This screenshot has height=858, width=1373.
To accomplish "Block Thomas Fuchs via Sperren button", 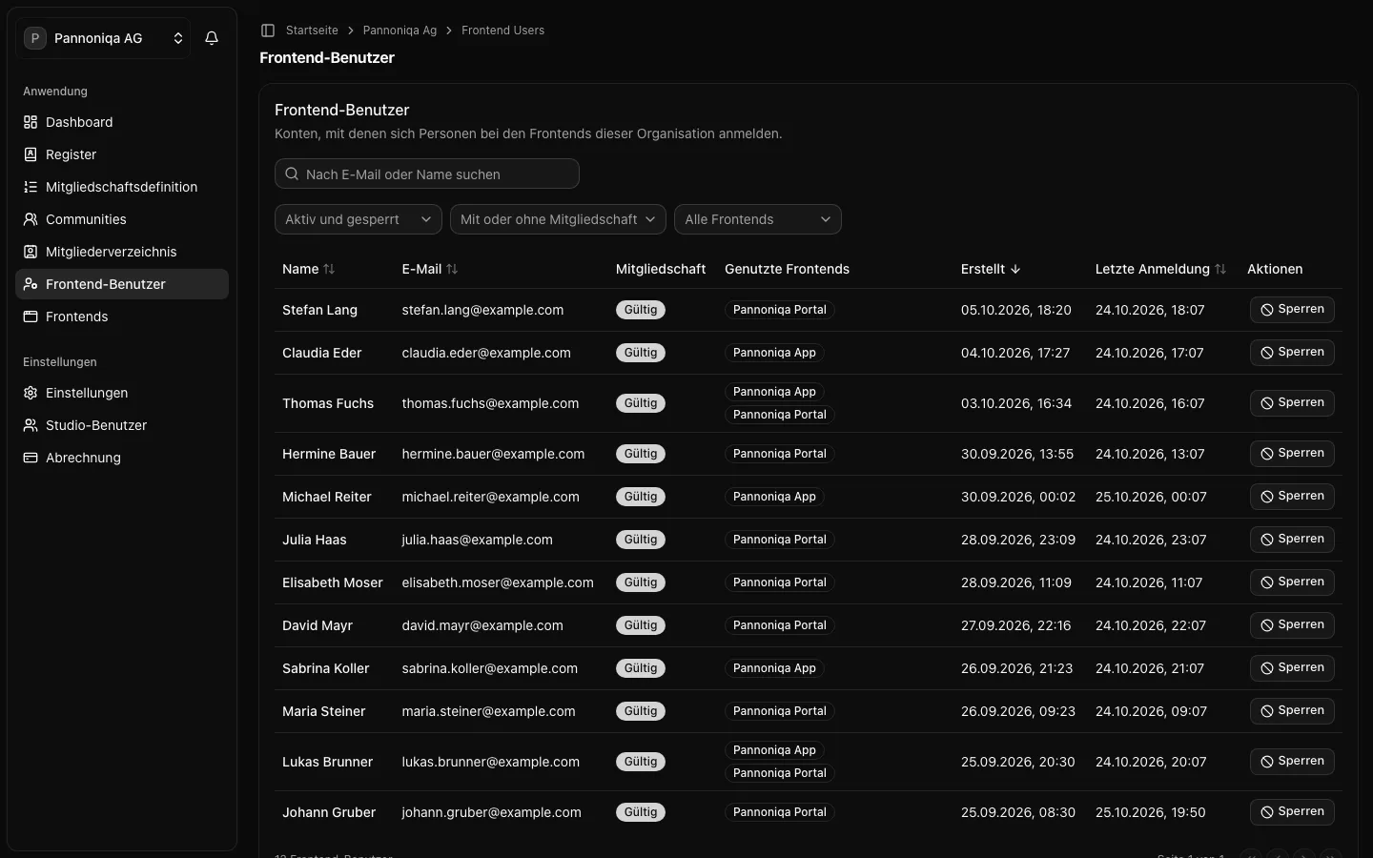I will [x=1292, y=403].
